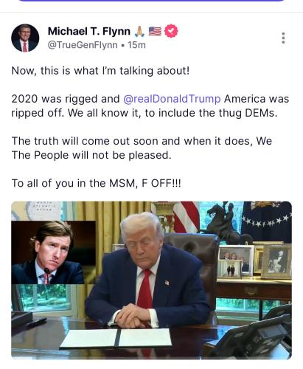Tap the purple bar above the post

[151, 1]
